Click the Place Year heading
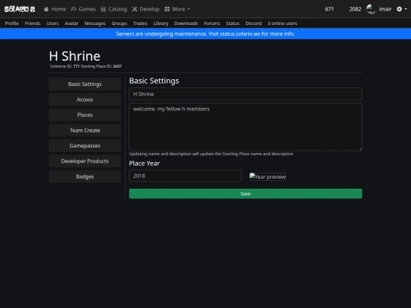The width and height of the screenshot is (411, 308). coord(144,164)
